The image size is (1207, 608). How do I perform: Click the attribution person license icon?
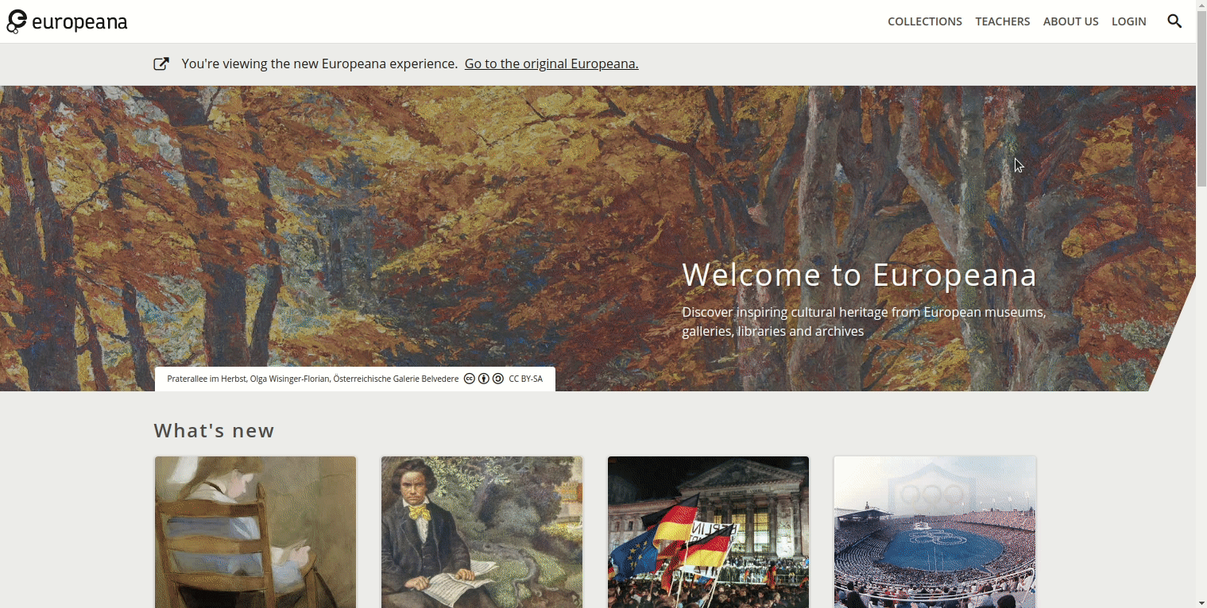pyautogui.click(x=484, y=379)
